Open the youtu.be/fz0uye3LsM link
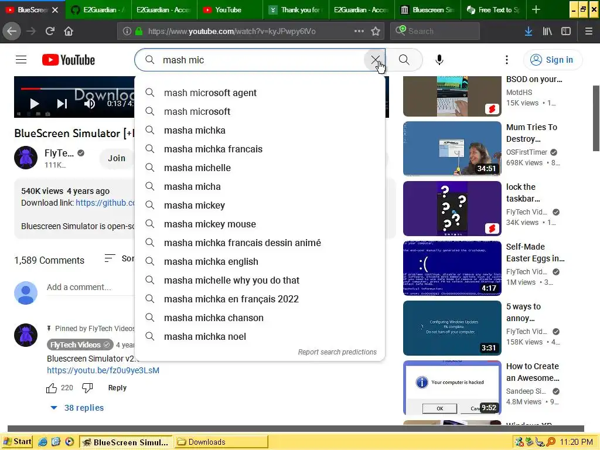Viewport: 600px width, 450px height. point(103,370)
